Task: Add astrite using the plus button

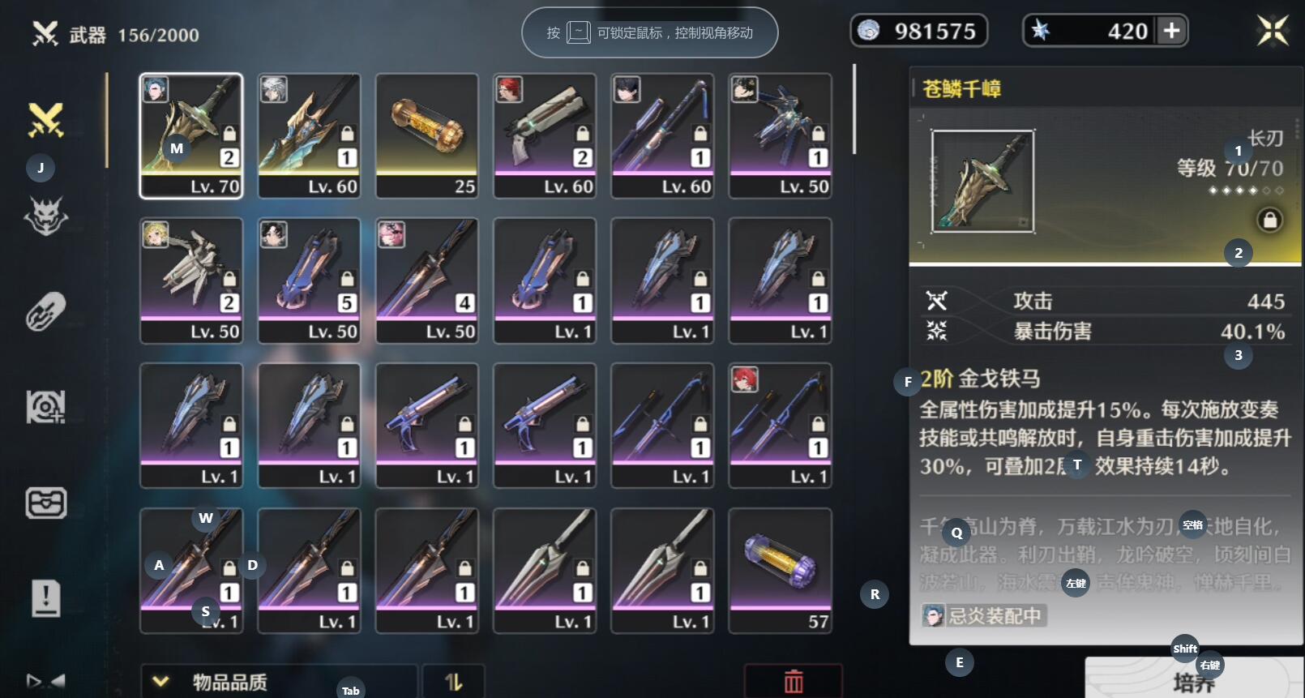Action: [1172, 31]
